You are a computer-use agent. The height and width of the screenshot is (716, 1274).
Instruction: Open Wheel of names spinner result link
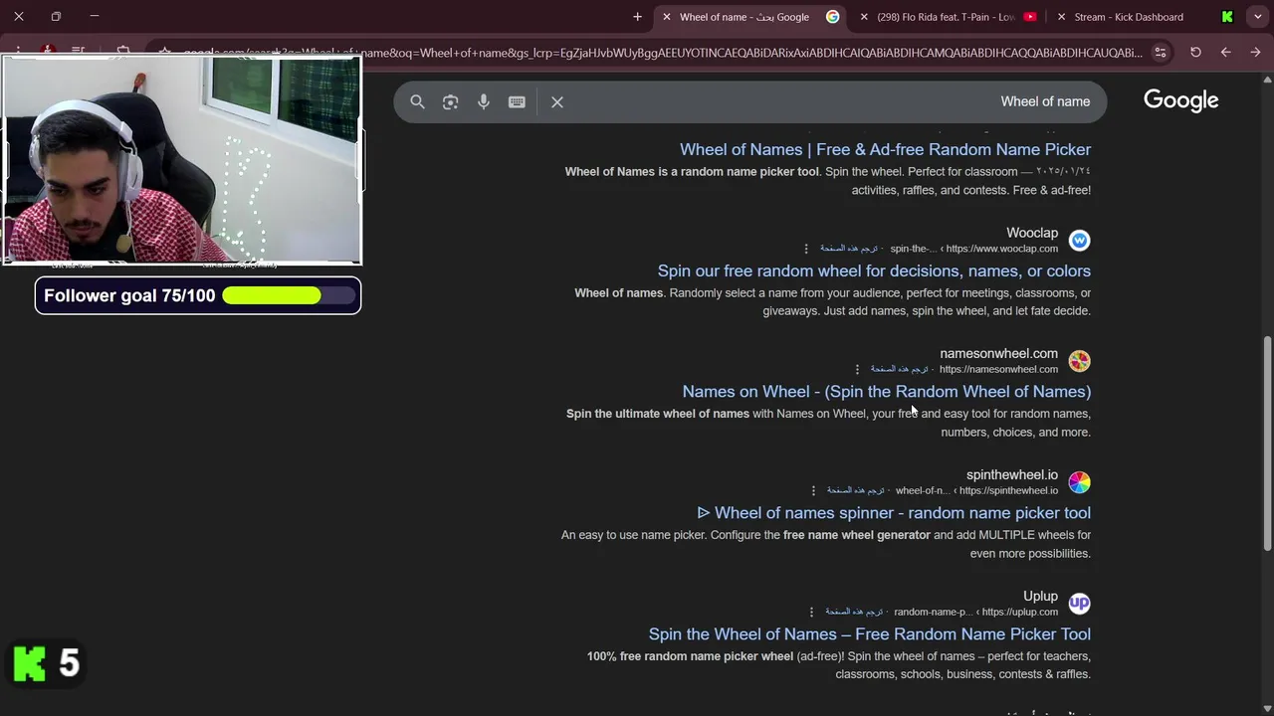894,513
